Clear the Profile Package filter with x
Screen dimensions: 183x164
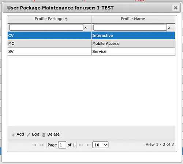coord(86,28)
